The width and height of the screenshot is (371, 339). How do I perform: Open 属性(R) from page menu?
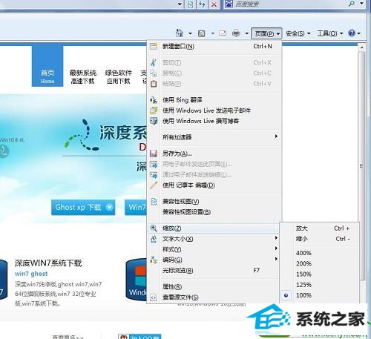coord(214,286)
